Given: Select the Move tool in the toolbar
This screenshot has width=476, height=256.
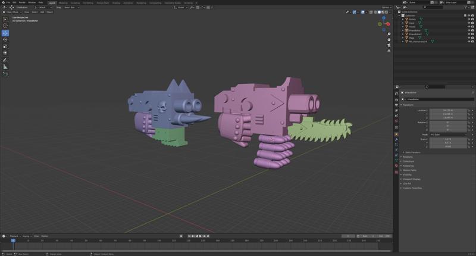Looking at the screenshot, I should [x=5, y=33].
